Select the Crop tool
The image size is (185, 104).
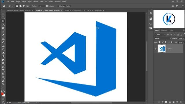point(3,28)
